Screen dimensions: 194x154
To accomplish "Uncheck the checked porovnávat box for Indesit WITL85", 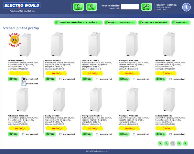I will tap(24, 79).
